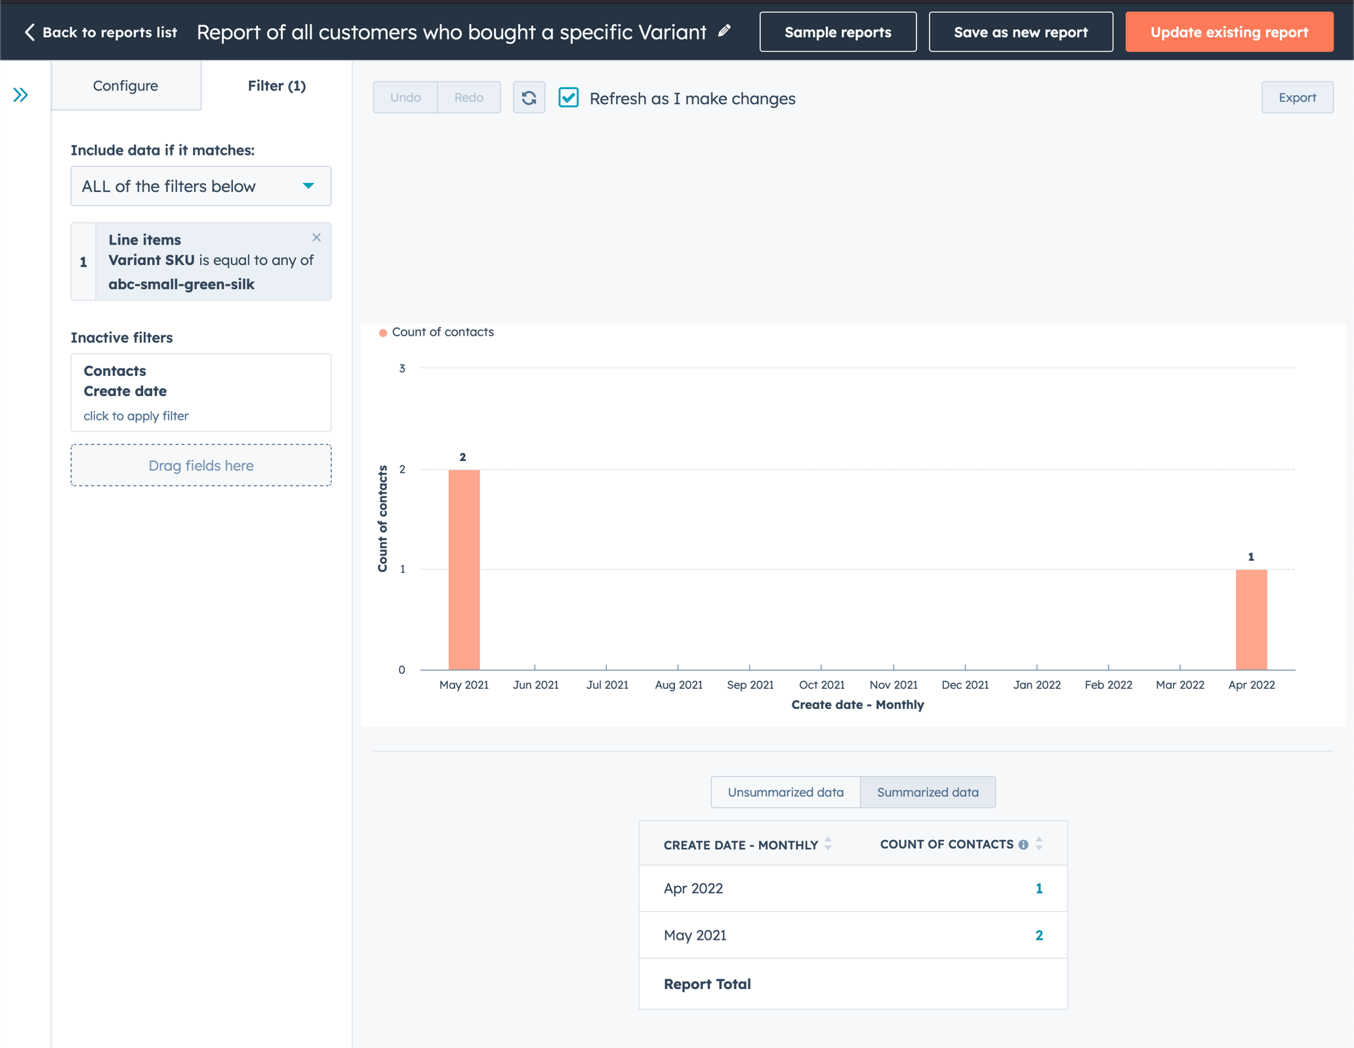The width and height of the screenshot is (1354, 1048).
Task: Switch to Unsummarized data view
Action: pyautogui.click(x=785, y=792)
